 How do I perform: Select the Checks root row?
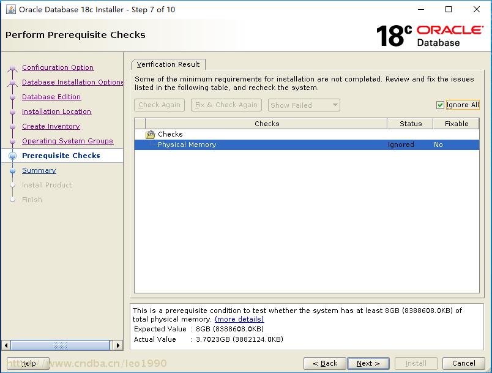(x=307, y=134)
